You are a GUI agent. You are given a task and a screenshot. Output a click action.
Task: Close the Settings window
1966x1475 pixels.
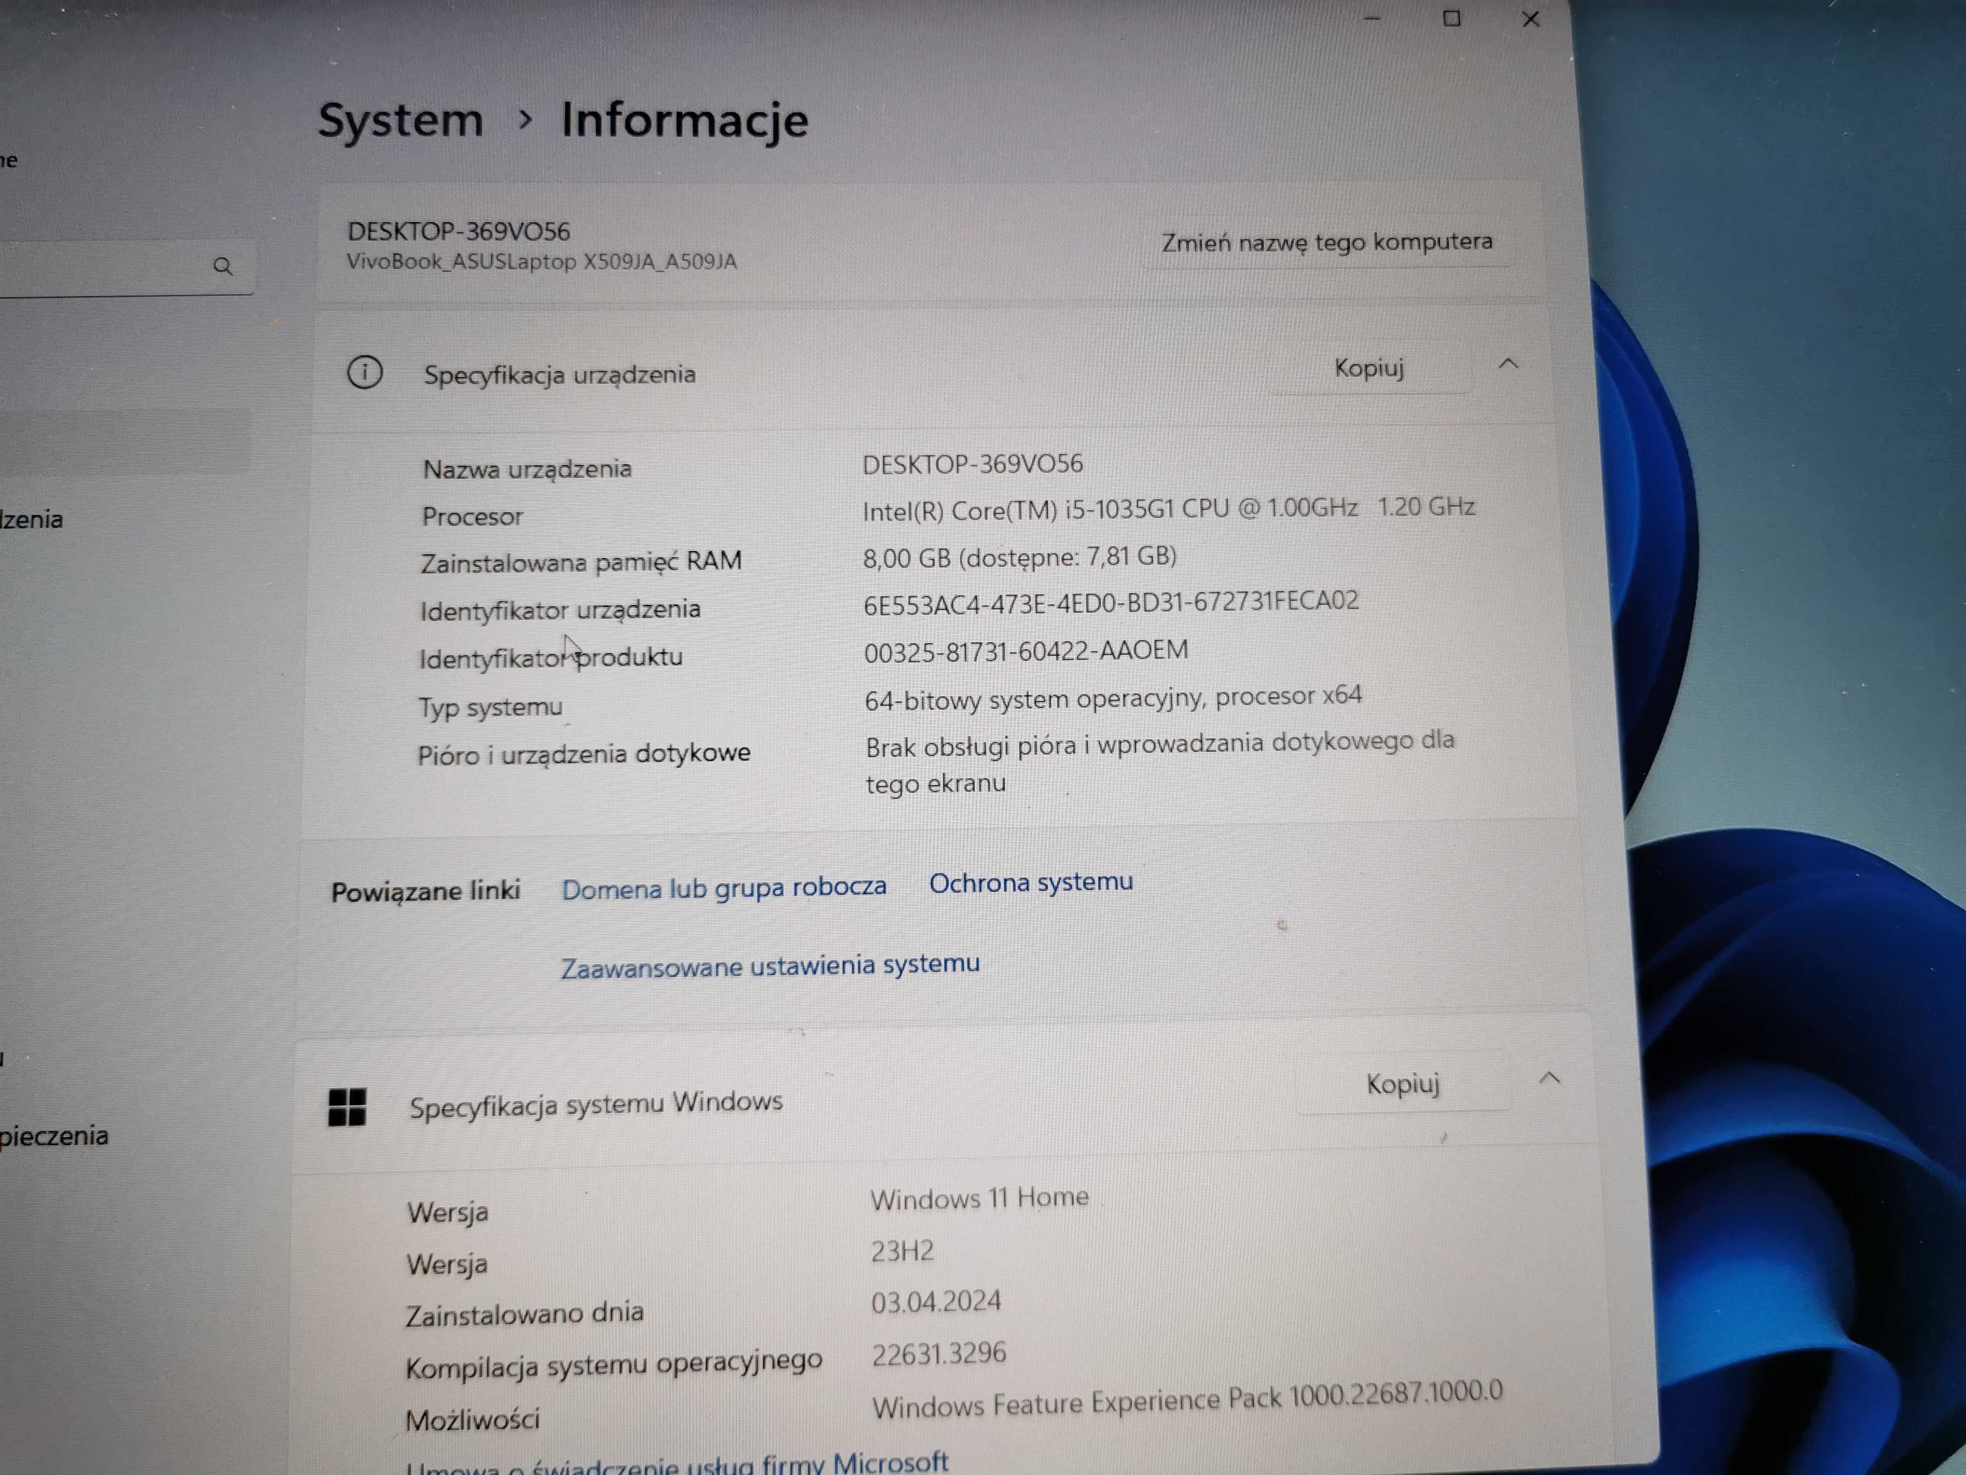point(1531,19)
